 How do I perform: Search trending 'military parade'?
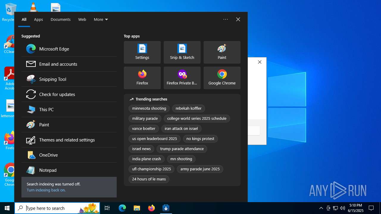point(145,119)
